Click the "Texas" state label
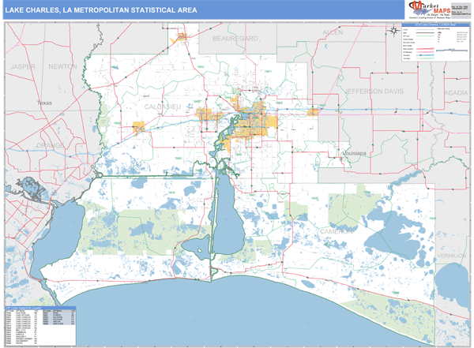The width and height of the screenshot is (474, 348). pyautogui.click(x=44, y=103)
